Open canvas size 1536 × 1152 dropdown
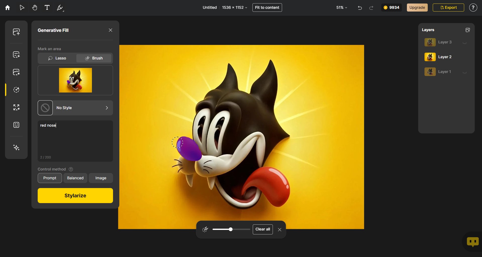This screenshot has width=482, height=257. [235, 8]
